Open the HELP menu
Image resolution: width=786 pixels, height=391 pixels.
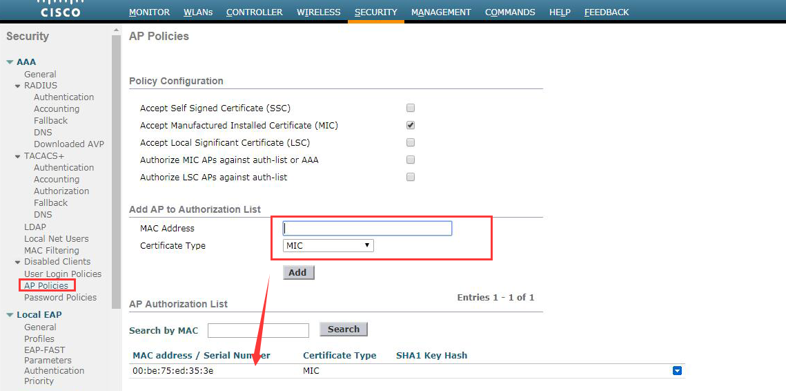click(560, 12)
